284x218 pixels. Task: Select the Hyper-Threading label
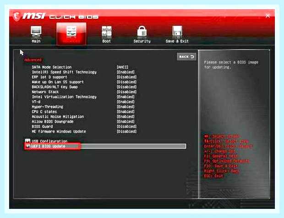click(x=48, y=107)
